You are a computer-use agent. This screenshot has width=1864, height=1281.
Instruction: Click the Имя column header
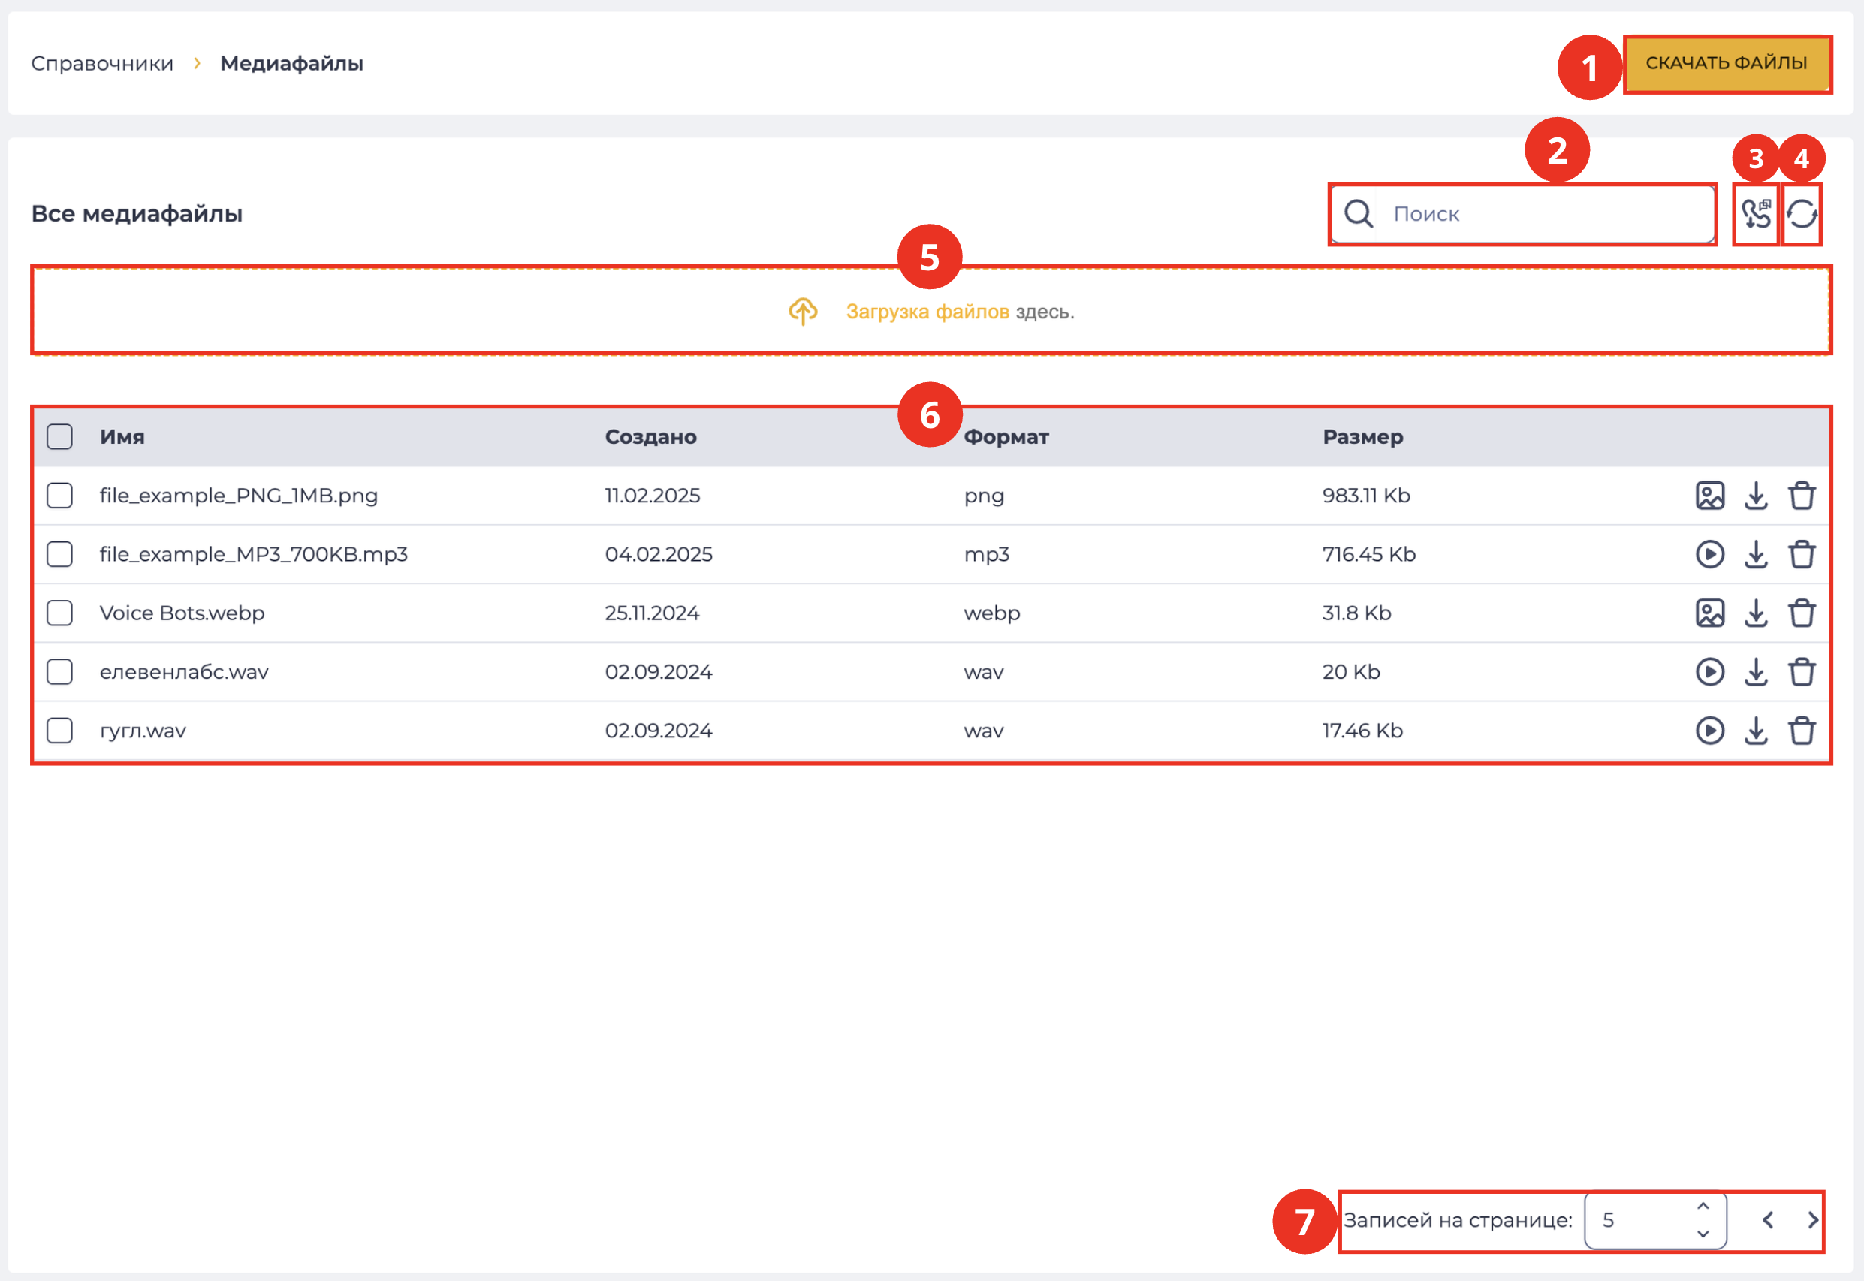[x=122, y=436]
